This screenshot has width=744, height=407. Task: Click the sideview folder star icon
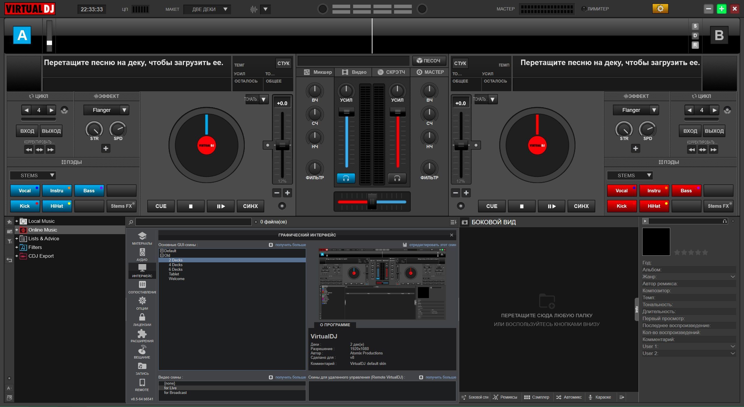[465, 222]
